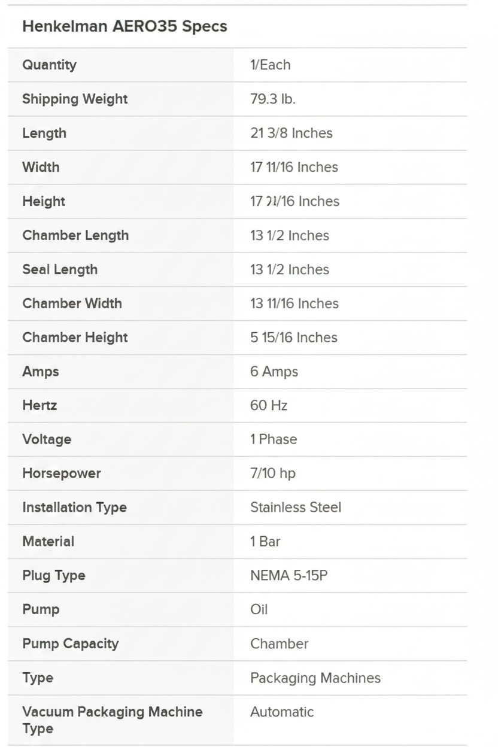Click the 79.3 lb. shipping weight value
Image resolution: width=498 pixels, height=747 pixels.
click(x=273, y=99)
